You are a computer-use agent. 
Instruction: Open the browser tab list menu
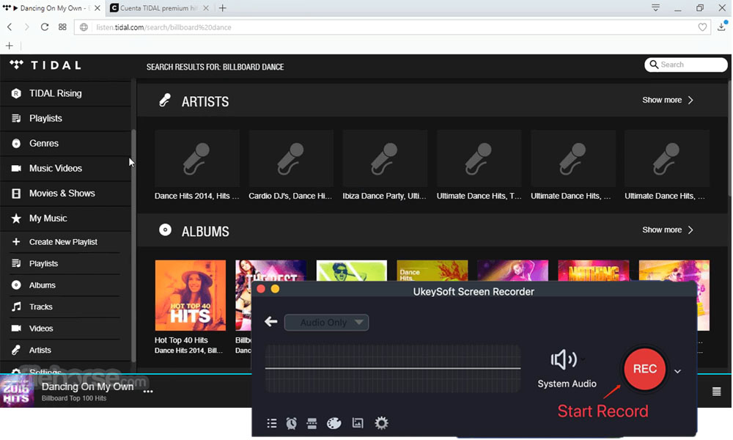(x=655, y=8)
